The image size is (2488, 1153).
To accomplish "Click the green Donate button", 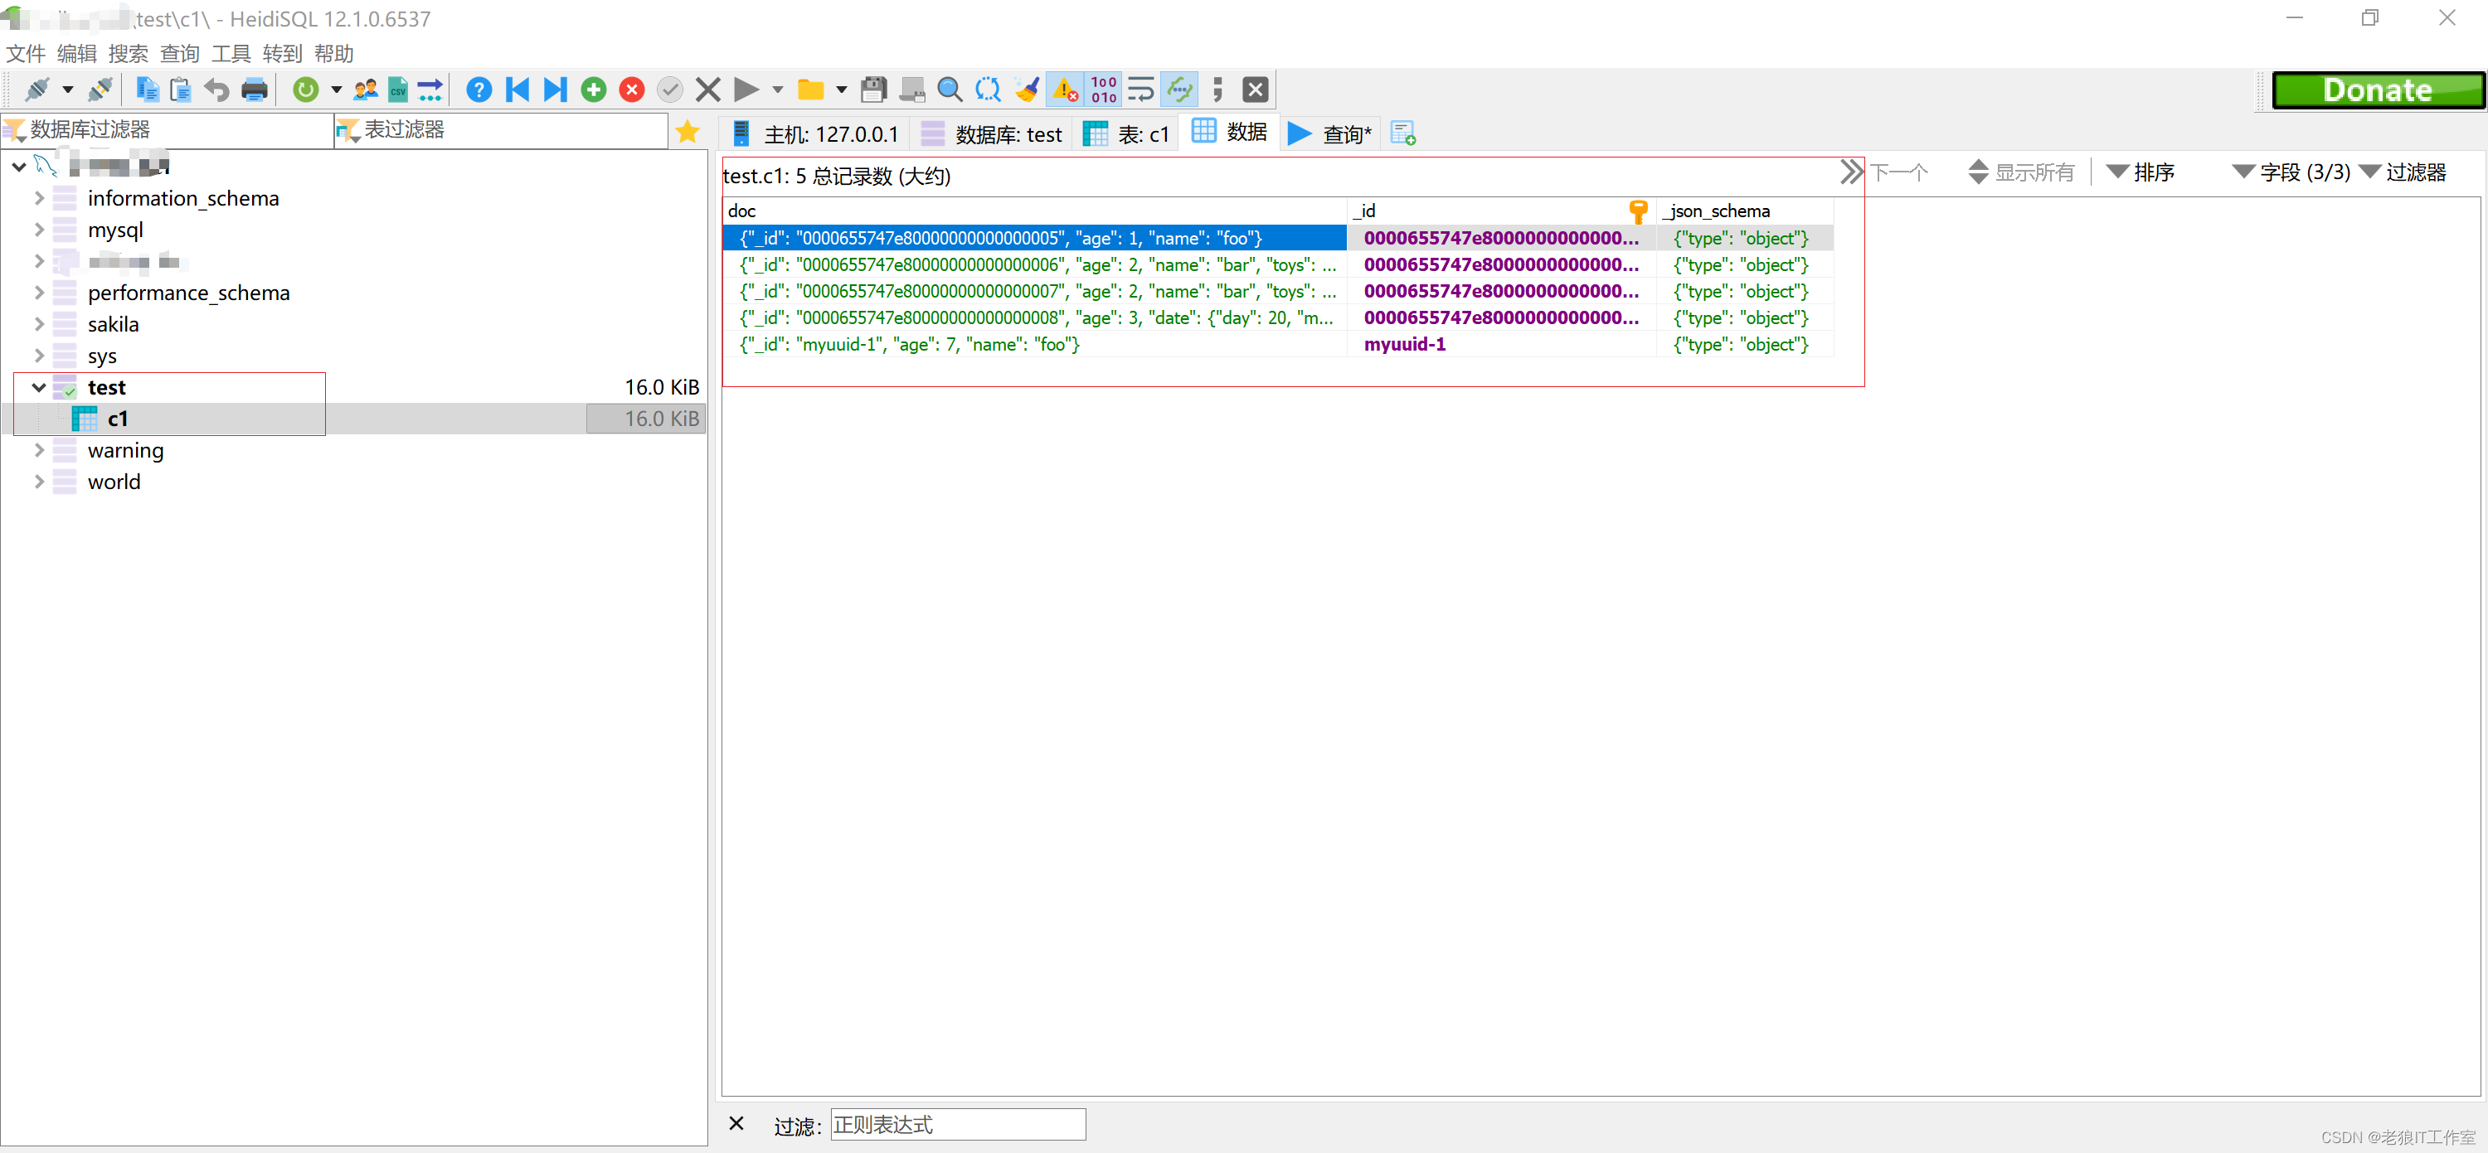I will click(x=2377, y=90).
